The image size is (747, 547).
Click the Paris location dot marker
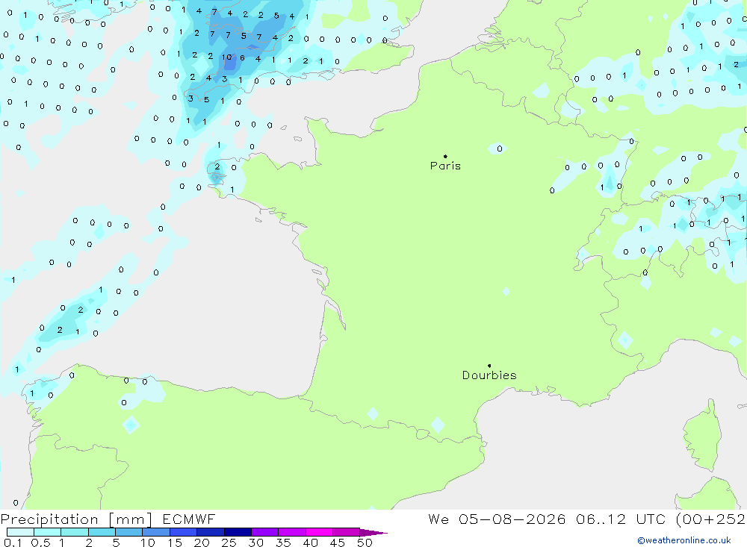click(x=445, y=156)
